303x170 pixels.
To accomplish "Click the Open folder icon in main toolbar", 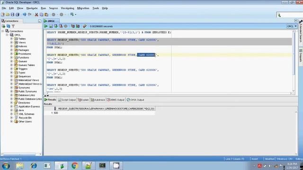I will tap(8, 15).
